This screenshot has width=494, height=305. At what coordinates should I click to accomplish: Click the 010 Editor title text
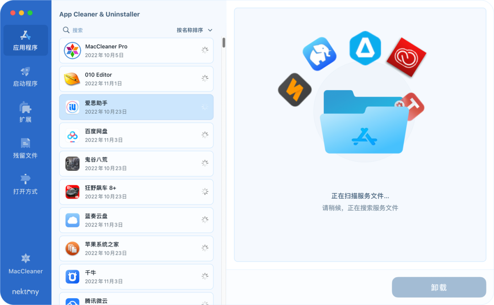(98, 75)
